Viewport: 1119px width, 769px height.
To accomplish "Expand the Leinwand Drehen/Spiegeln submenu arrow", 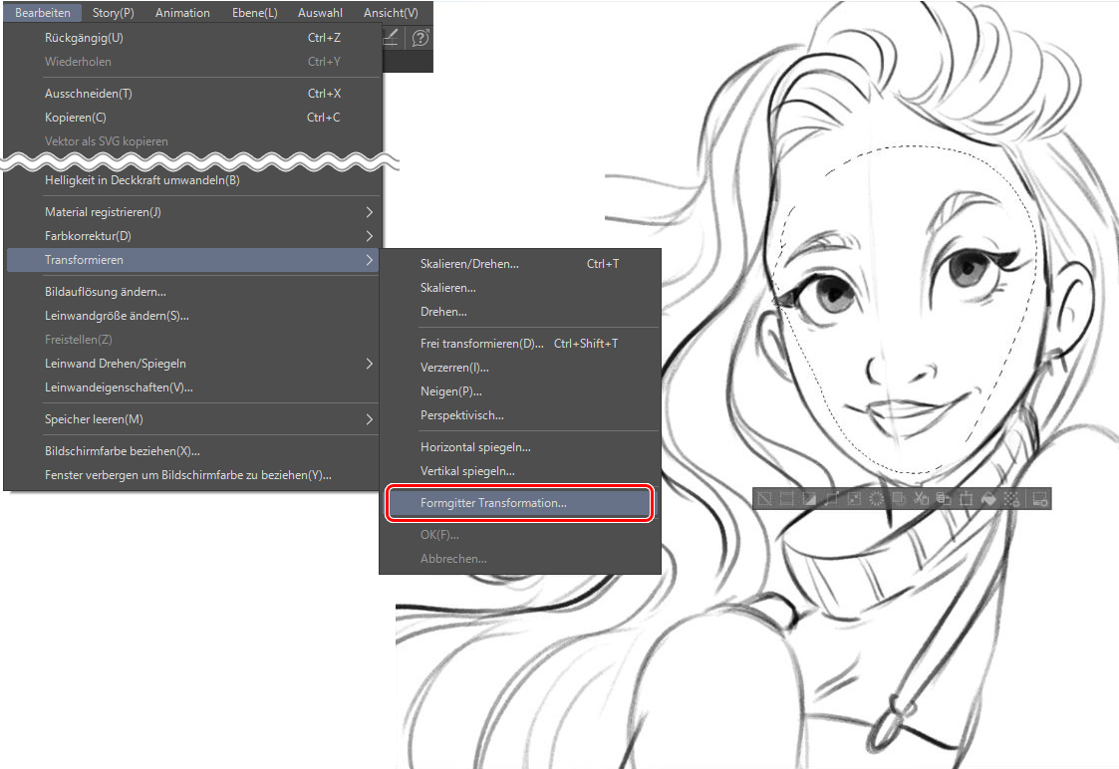I will click(x=369, y=364).
